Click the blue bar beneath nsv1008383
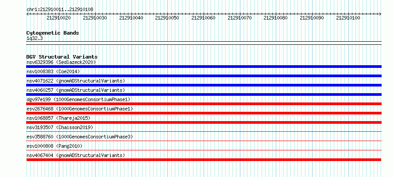Viewport: 394px width, 177px height. click(204, 76)
